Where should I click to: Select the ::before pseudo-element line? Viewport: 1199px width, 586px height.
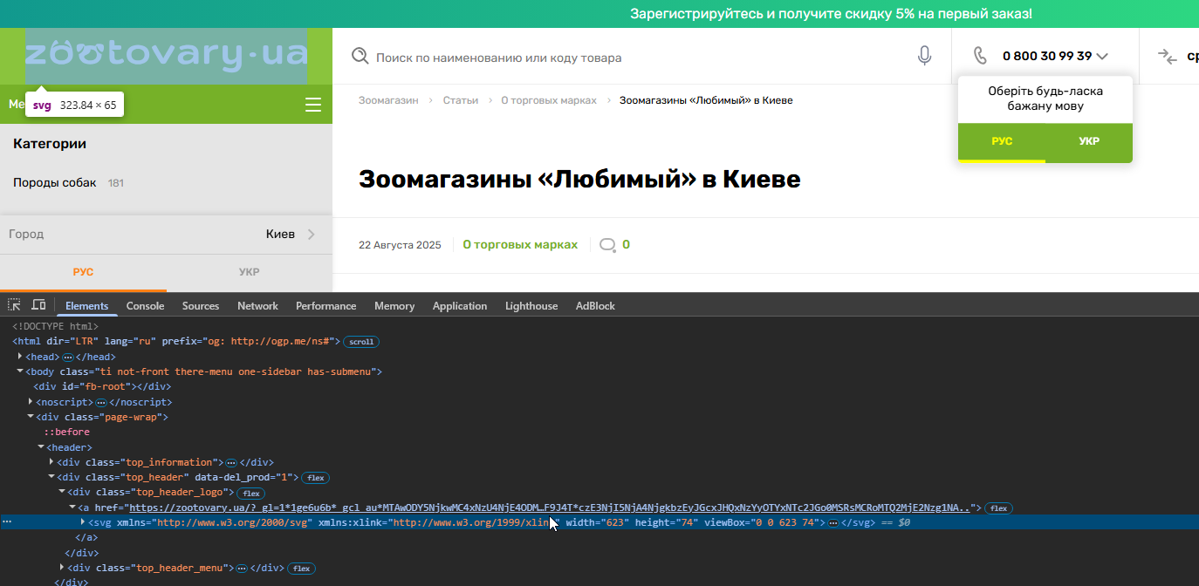coord(67,433)
